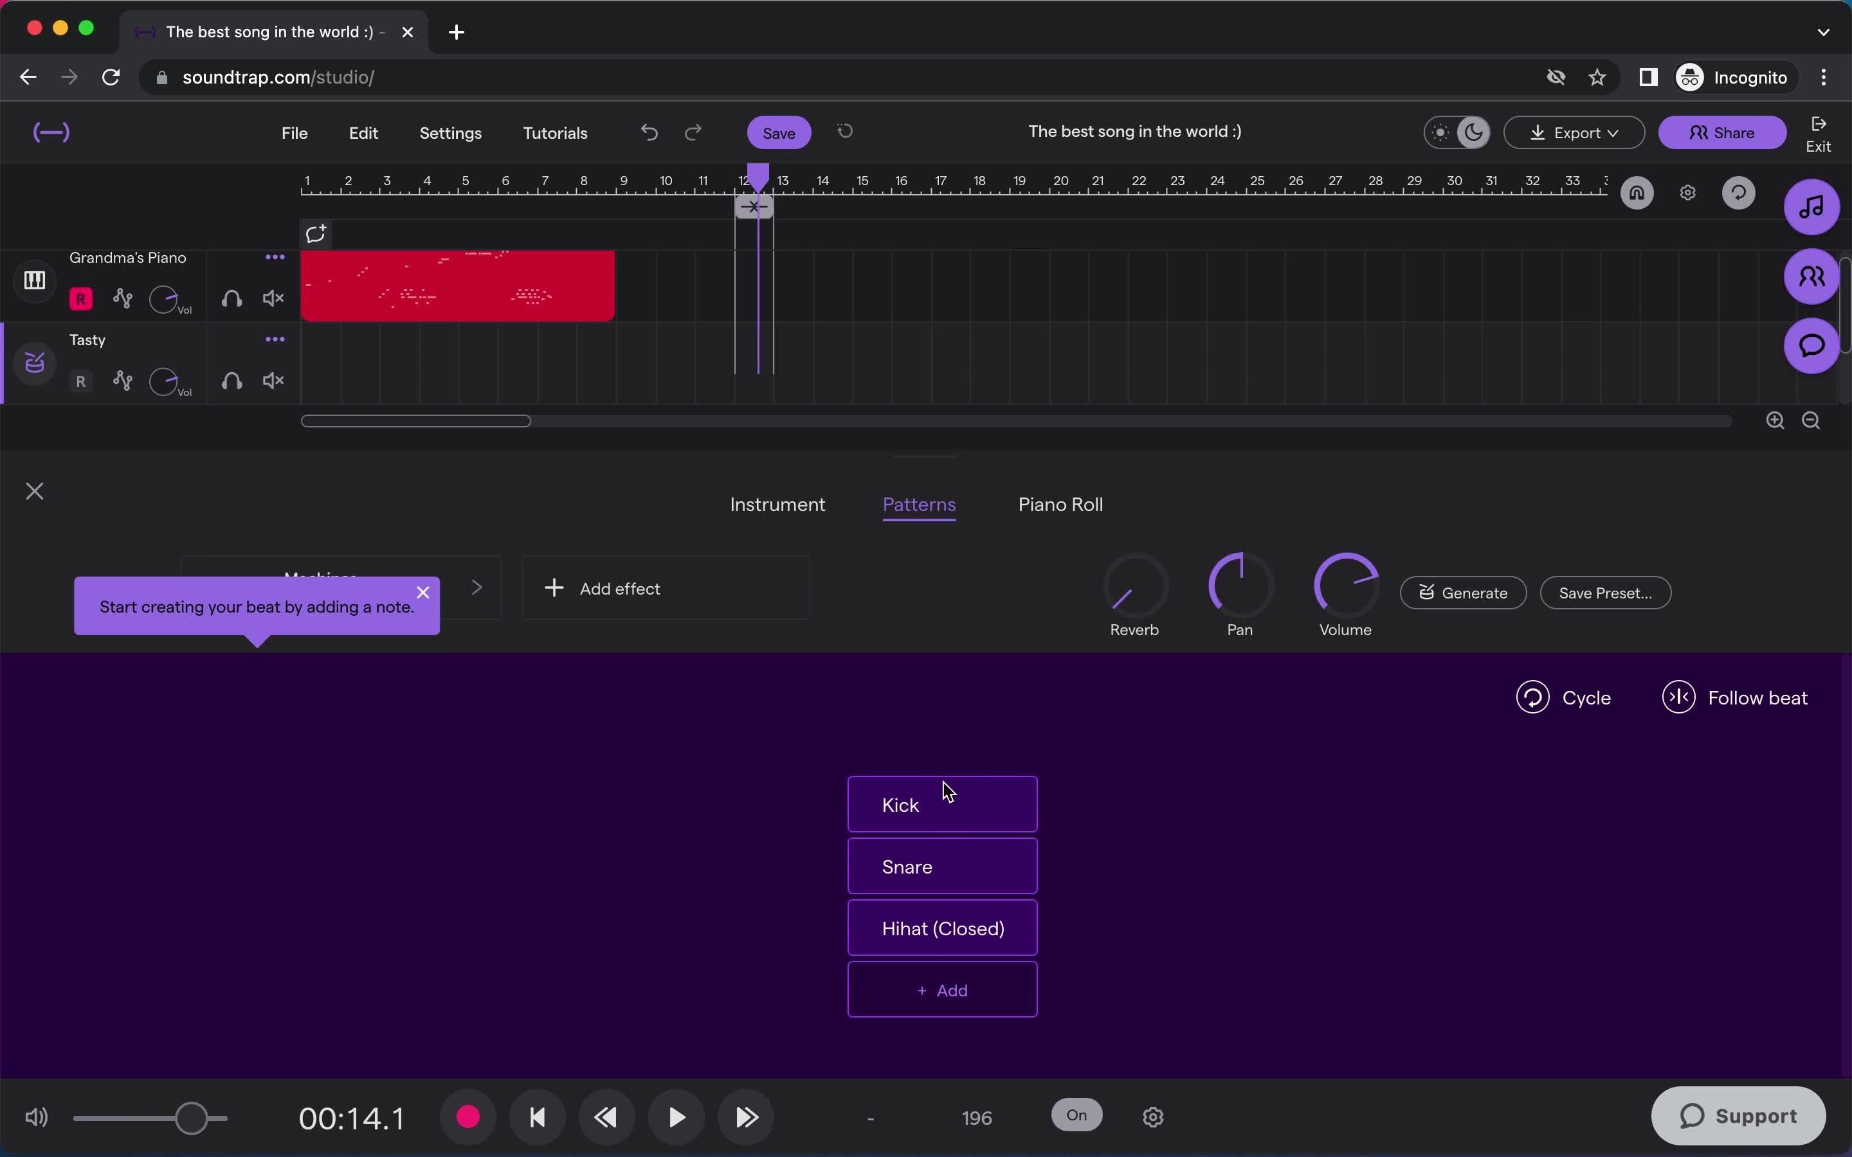Image resolution: width=1852 pixels, height=1157 pixels.
Task: Open the Soundtrap logo home icon
Action: 51,132
